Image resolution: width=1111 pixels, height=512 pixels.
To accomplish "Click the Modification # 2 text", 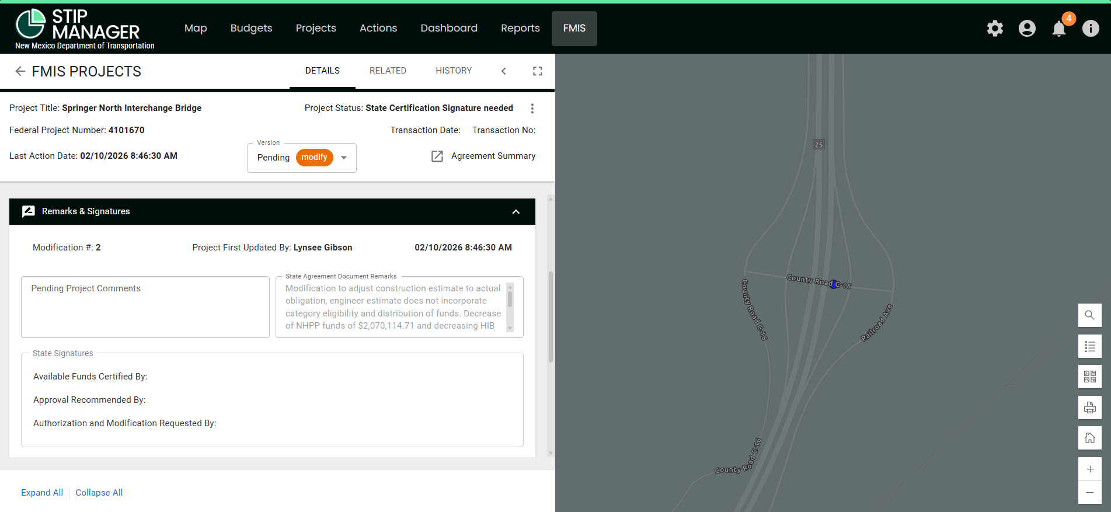I will 67,248.
